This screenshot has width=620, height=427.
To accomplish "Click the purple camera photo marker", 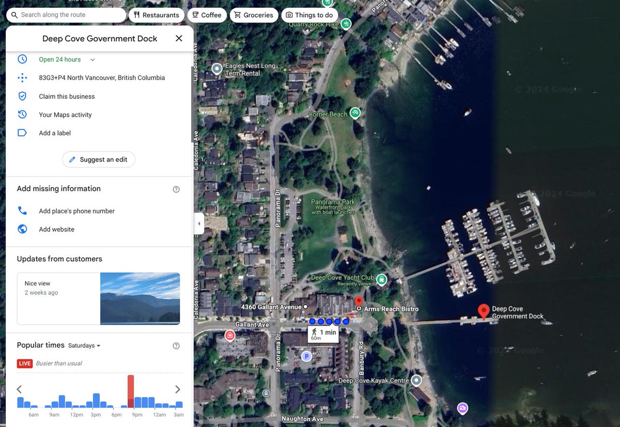I will click(462, 408).
